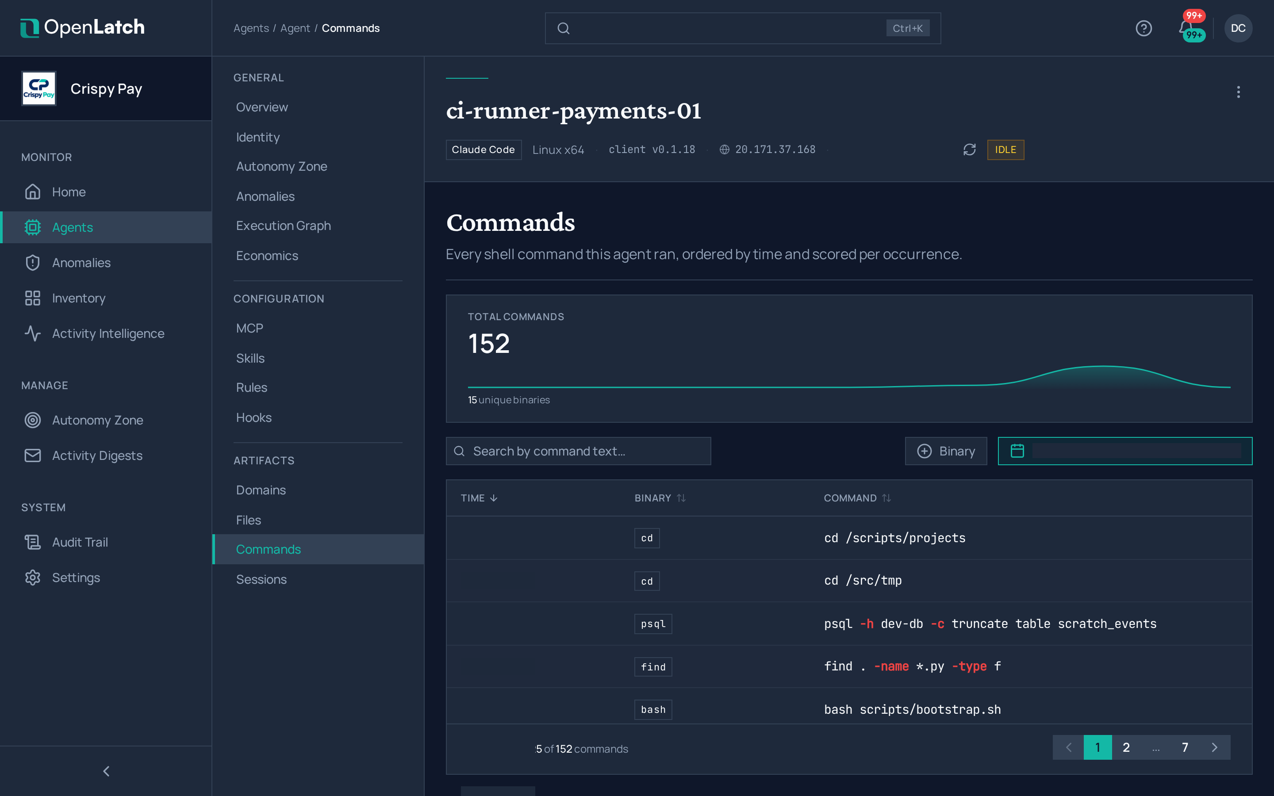The height and width of the screenshot is (796, 1274).
Task: Click the Audit Trail scroll icon
Action: pos(33,542)
